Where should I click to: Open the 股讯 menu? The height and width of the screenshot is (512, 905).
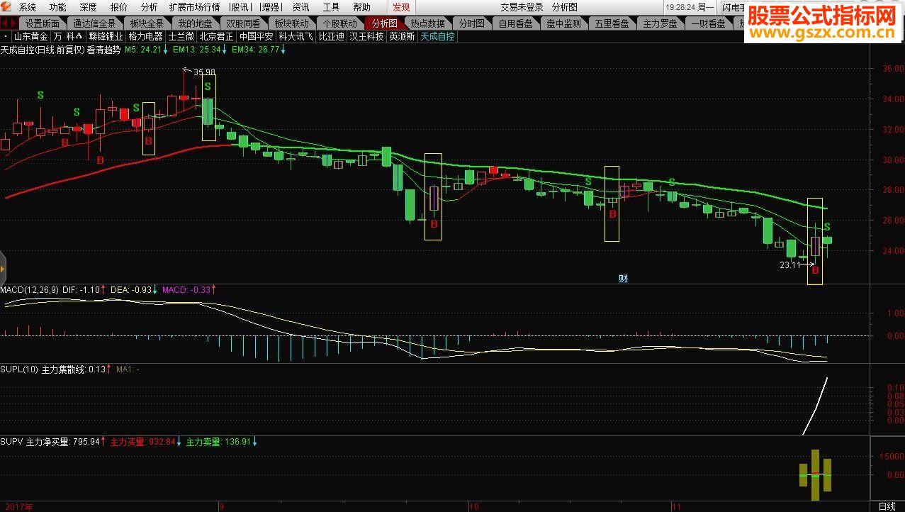240,7
